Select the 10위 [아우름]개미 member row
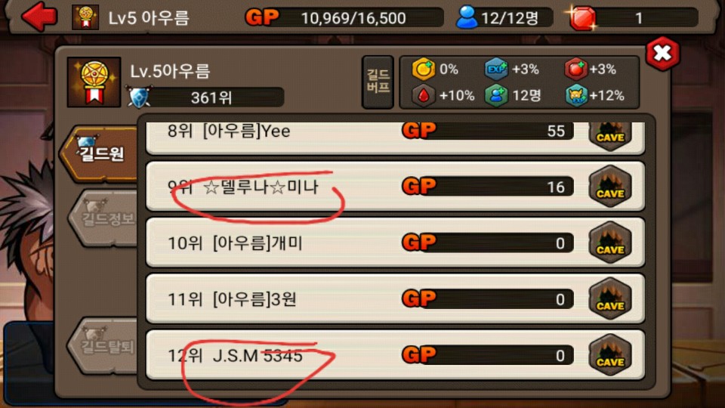 click(395, 243)
